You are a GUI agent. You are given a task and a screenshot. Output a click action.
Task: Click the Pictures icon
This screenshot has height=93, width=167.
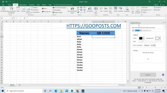(23, 10)
